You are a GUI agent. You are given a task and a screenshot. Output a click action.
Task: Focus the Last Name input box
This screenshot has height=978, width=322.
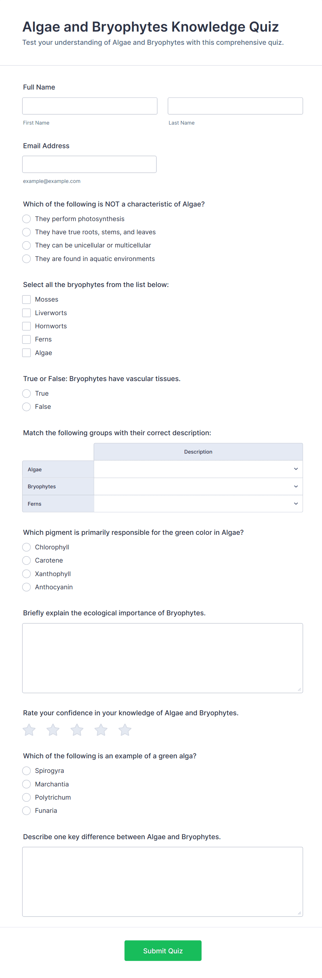click(x=235, y=106)
